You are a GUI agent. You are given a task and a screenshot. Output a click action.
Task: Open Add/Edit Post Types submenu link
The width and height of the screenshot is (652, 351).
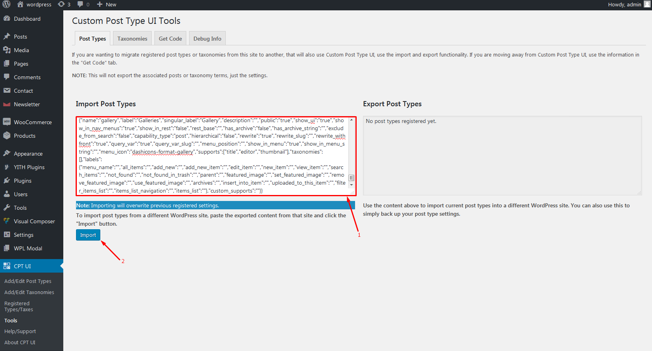point(28,281)
